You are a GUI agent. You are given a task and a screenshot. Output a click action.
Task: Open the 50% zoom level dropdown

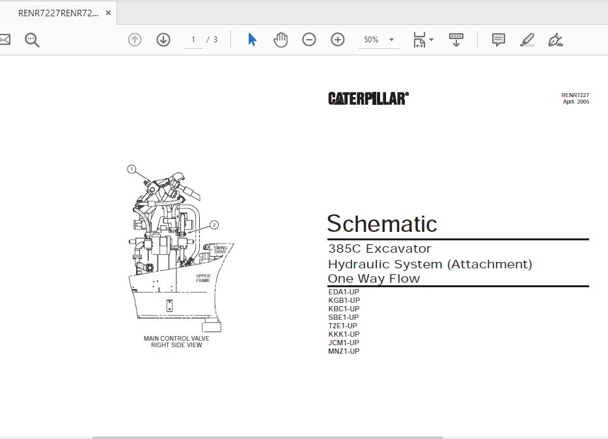[378, 40]
